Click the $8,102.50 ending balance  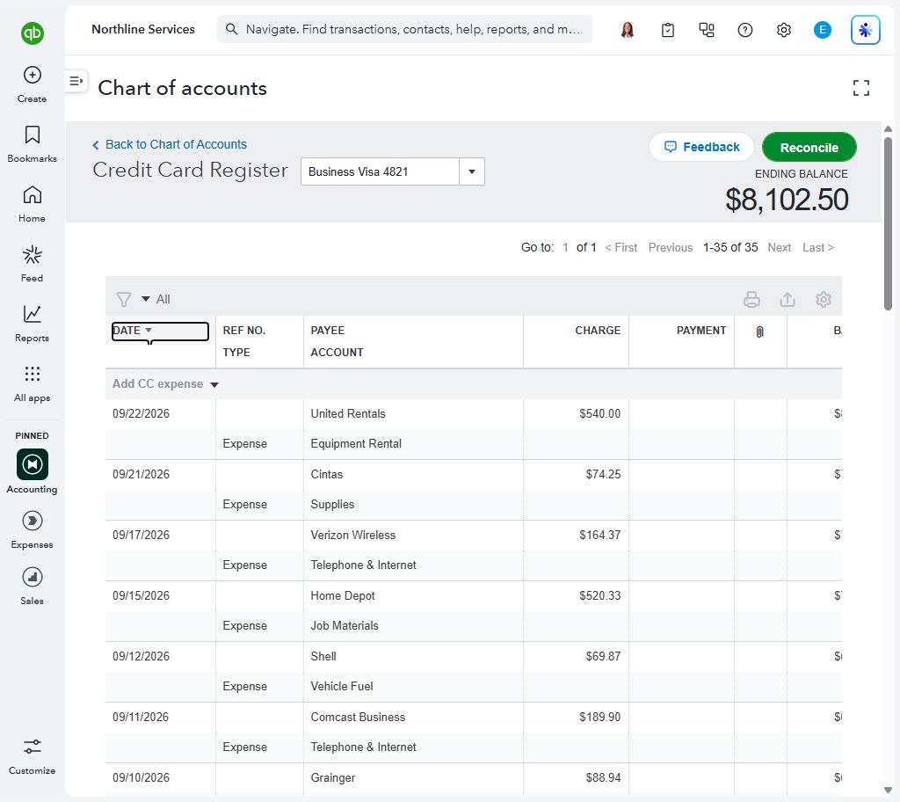[x=787, y=200]
